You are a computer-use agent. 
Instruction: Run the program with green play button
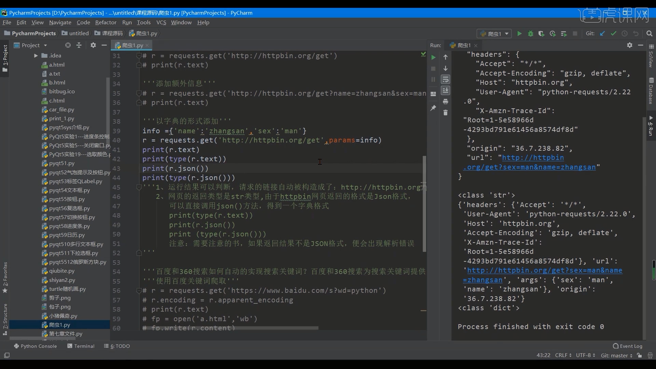pyautogui.click(x=519, y=33)
